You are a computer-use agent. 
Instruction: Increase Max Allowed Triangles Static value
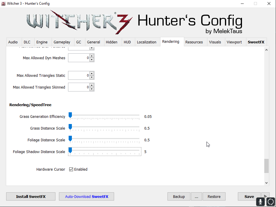click(x=92, y=73)
